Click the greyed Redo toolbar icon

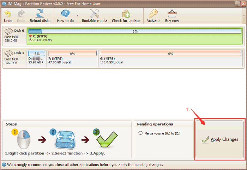[x=21, y=14]
